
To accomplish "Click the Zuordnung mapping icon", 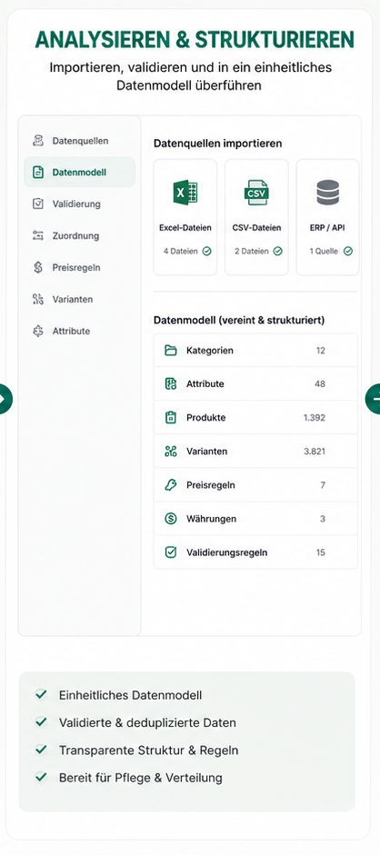I will point(37,235).
